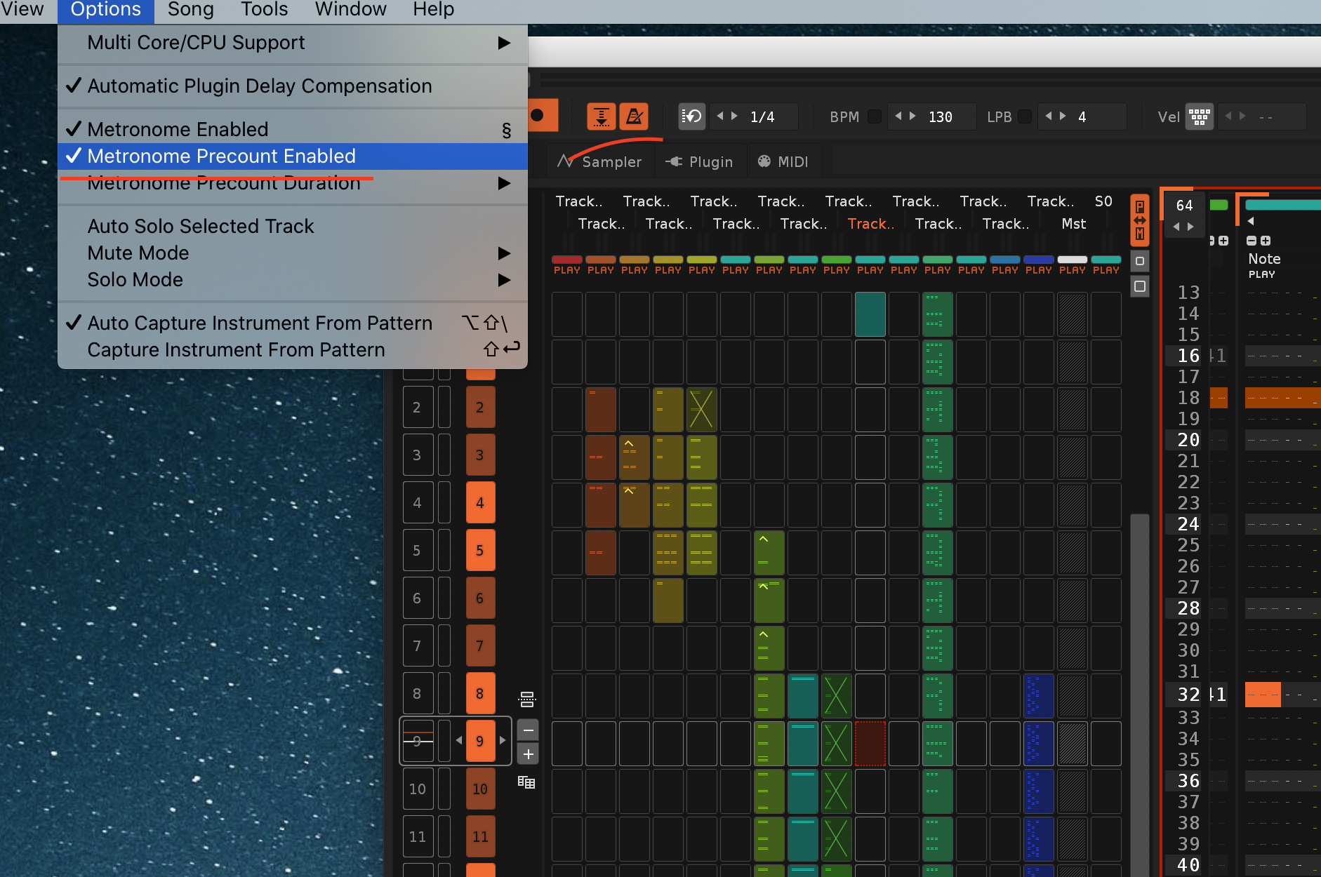The image size is (1321, 877).
Task: Enable Auto Solo Selected Track
Action: 292,226
